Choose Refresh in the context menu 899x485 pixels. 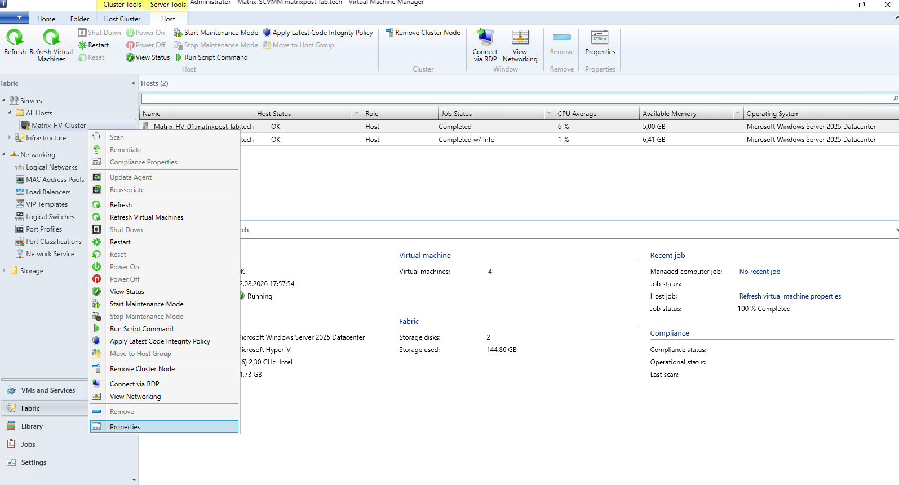click(165, 205)
